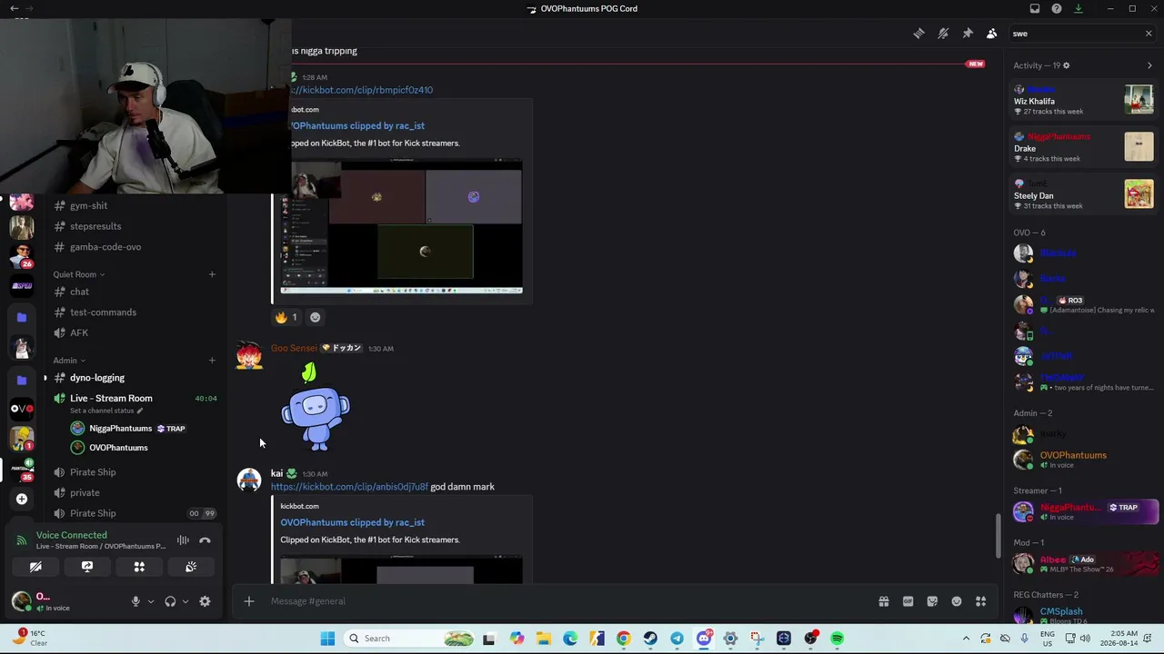1164x654 pixels.
Task: Open the kickbot.com/clip/anbis0dj7u8f link
Action: point(349,487)
